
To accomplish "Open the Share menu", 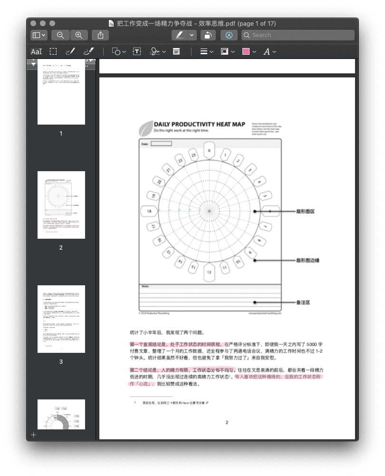I will 100,35.
